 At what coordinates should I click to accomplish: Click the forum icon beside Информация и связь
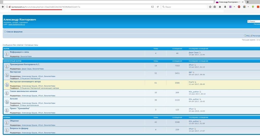pyautogui.click(x=7, y=54)
